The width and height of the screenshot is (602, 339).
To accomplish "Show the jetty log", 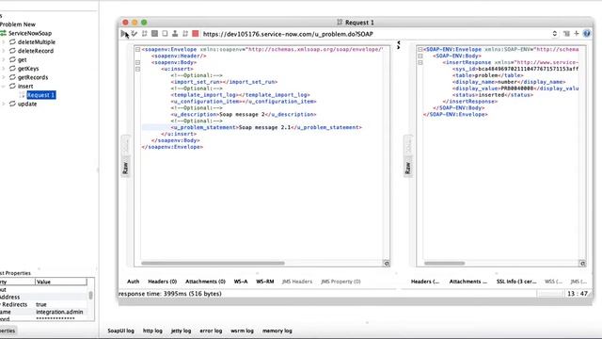I will coord(181,331).
